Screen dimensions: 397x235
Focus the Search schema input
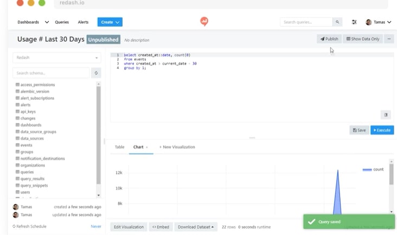click(51, 73)
